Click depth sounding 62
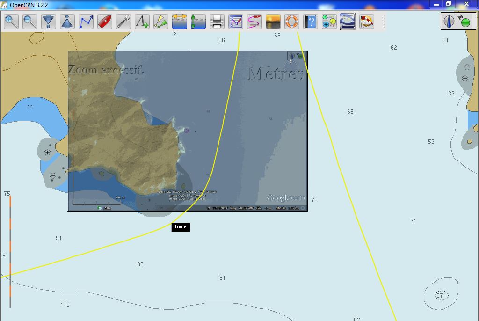 (x=393, y=48)
